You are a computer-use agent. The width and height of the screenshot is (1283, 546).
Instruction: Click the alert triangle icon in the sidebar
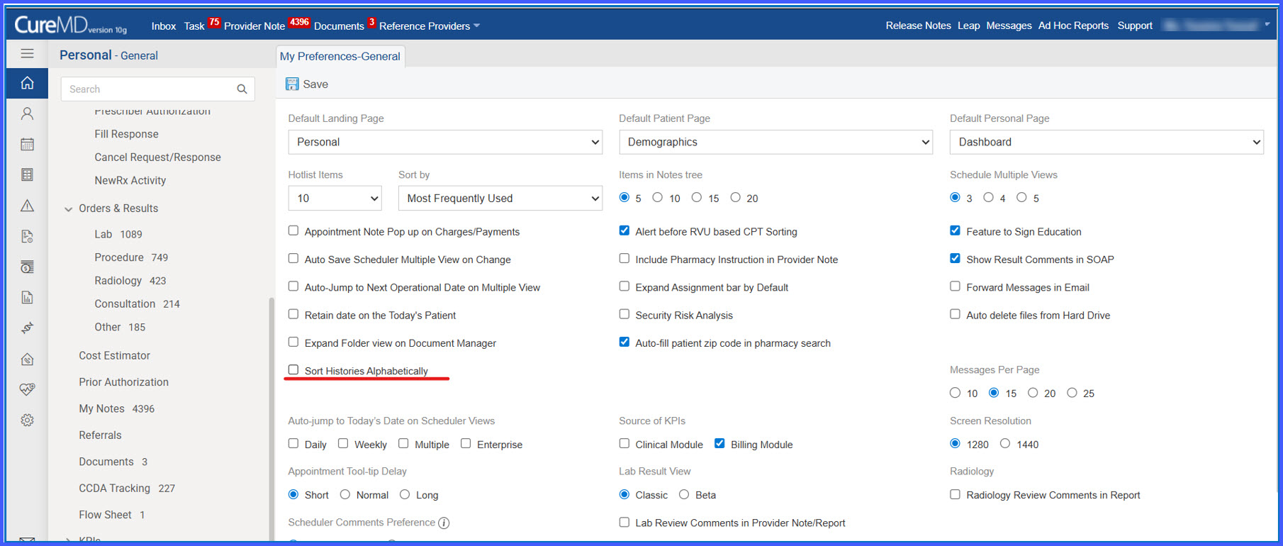pos(27,206)
